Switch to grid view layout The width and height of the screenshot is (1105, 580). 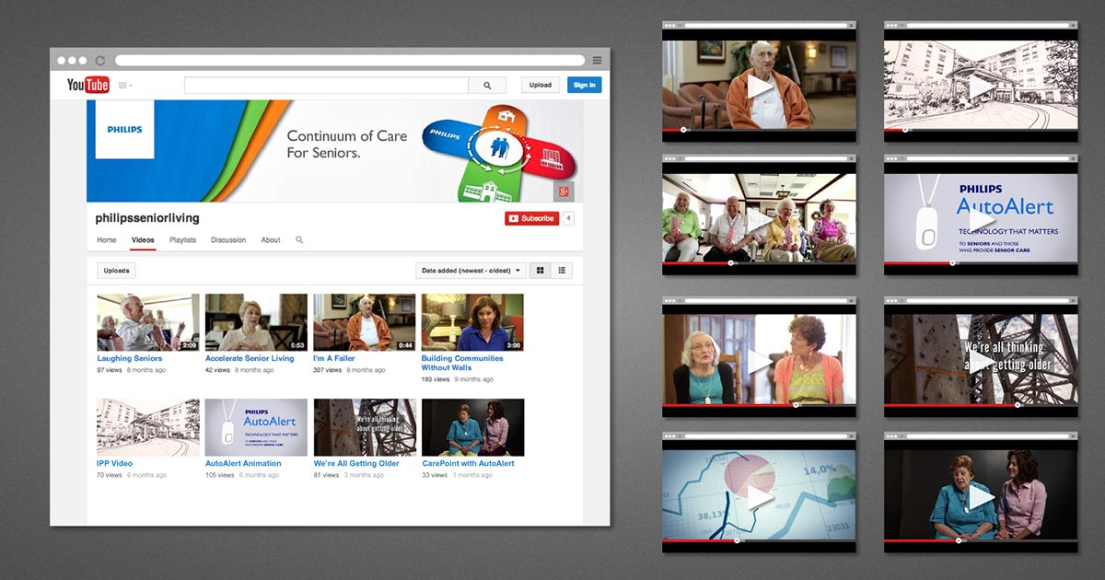pyautogui.click(x=540, y=271)
